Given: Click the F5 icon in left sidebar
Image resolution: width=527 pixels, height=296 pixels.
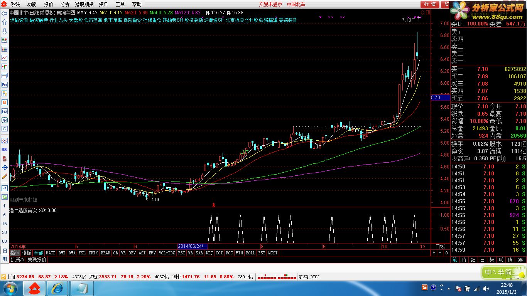Looking at the screenshot, I should [5, 188].
